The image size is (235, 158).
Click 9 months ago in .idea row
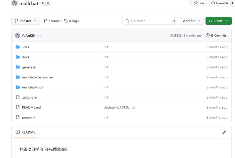pyautogui.click(x=217, y=47)
